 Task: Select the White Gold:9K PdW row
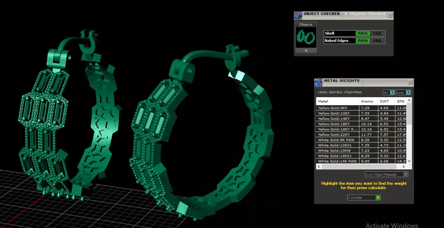361,140
